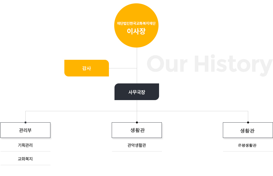This screenshot has height=176, width=273.
Task: Click the faded Our History watermark text
Action: (x=209, y=65)
